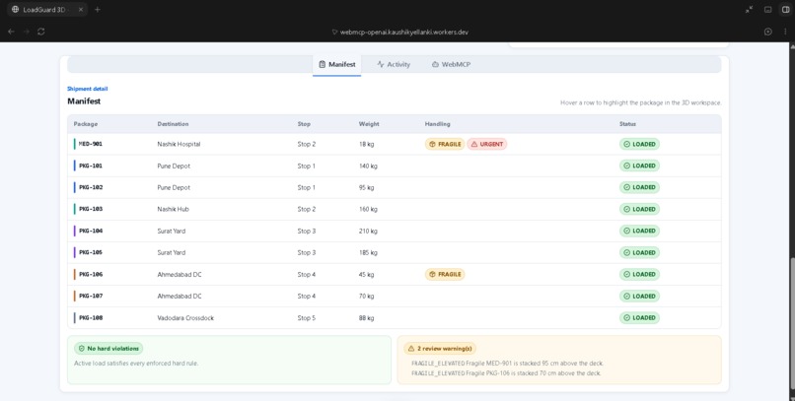Click the Stop column header
Screen dimensions: 795x401
304,124
